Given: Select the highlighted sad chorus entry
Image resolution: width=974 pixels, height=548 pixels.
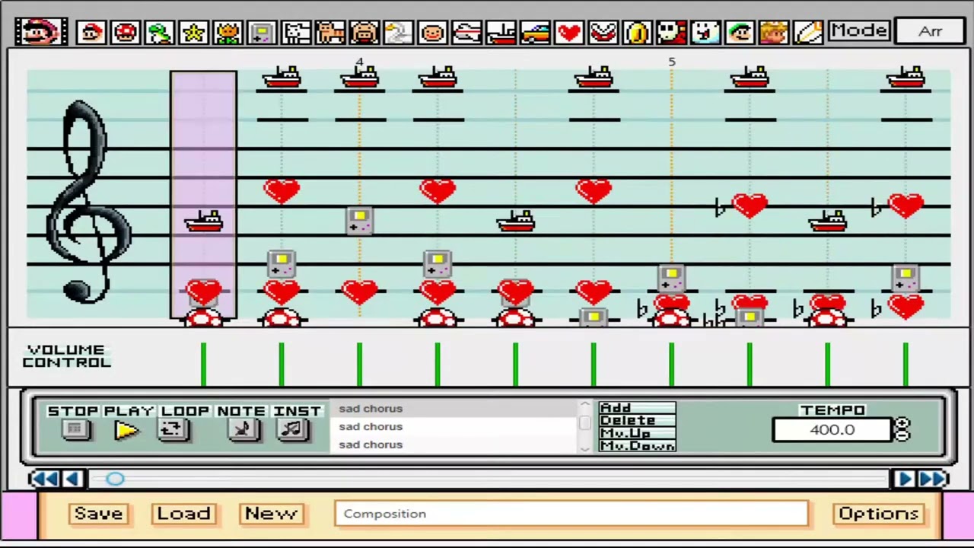Looking at the screenshot, I should click(454, 409).
